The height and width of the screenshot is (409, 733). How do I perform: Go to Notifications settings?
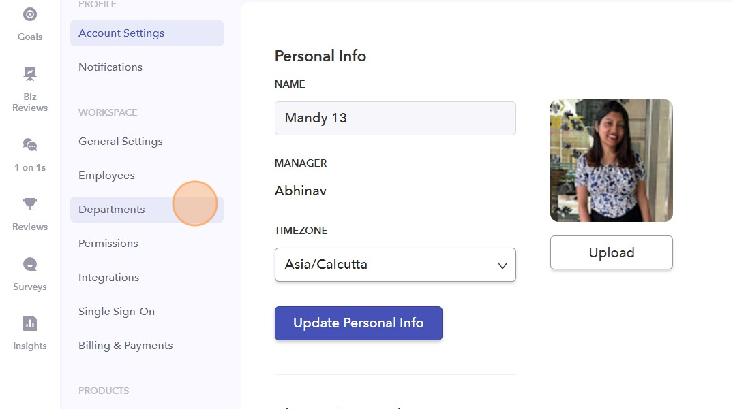110,67
